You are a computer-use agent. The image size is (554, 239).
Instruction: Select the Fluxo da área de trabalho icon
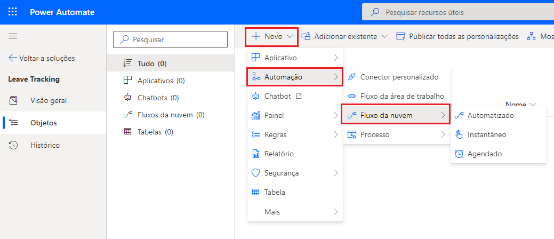[x=351, y=96]
